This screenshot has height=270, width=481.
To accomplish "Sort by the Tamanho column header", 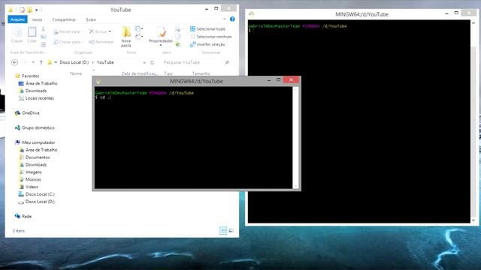I will (x=201, y=73).
